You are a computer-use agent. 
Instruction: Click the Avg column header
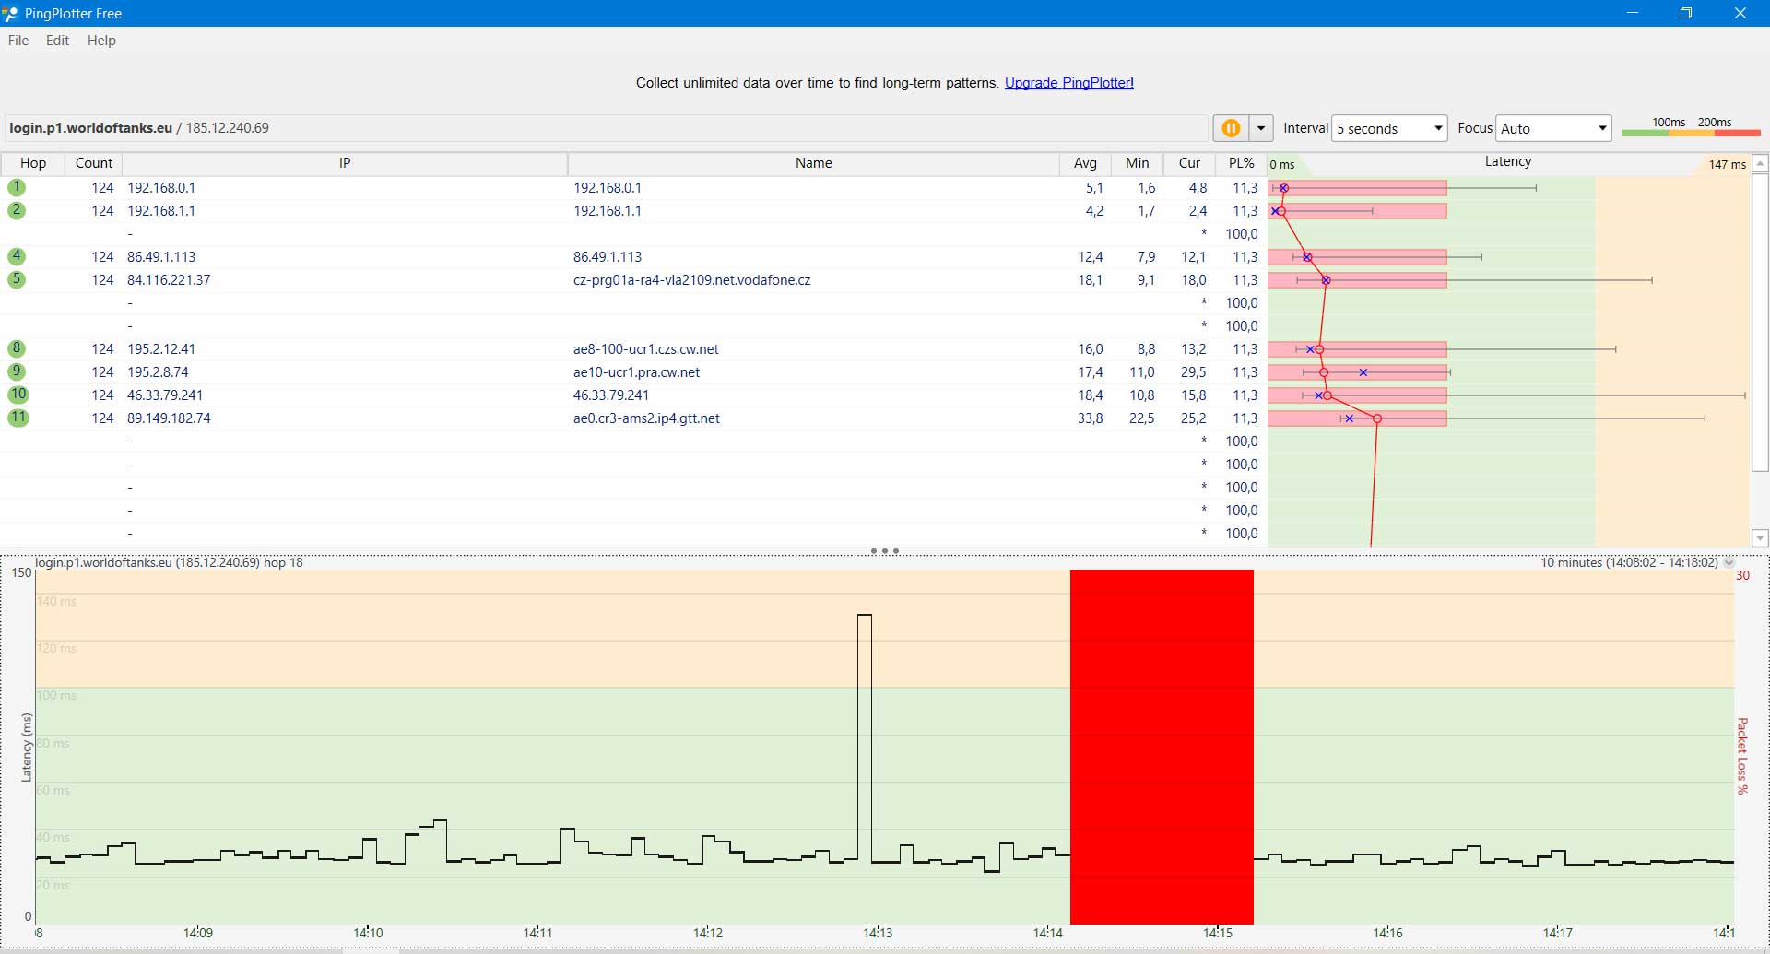click(x=1085, y=163)
